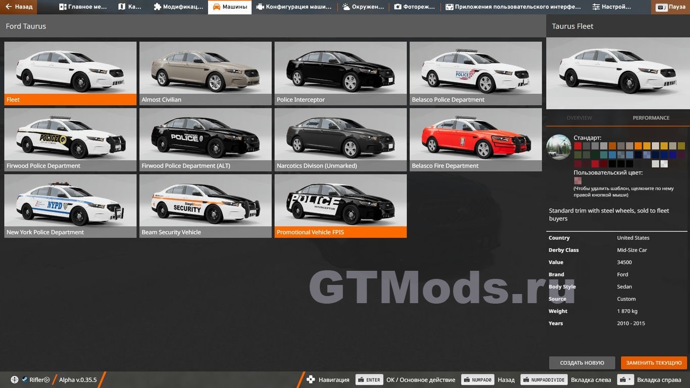690x388 pixels.
Task: Select the Firwood Police Department (ALT) configuration
Action: 206,140
